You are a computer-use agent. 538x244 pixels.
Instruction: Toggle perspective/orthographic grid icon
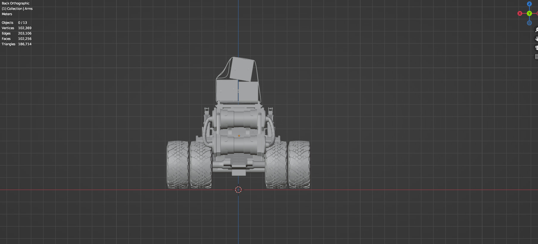pos(537,57)
